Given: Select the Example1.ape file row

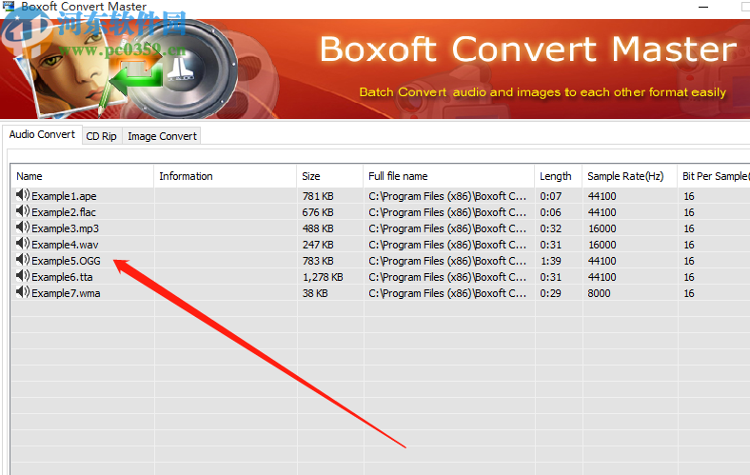Looking at the screenshot, I should click(381, 196).
